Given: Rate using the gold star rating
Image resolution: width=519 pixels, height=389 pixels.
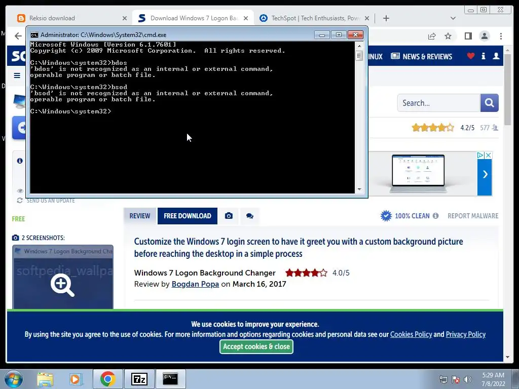Looking at the screenshot, I should pos(433,128).
